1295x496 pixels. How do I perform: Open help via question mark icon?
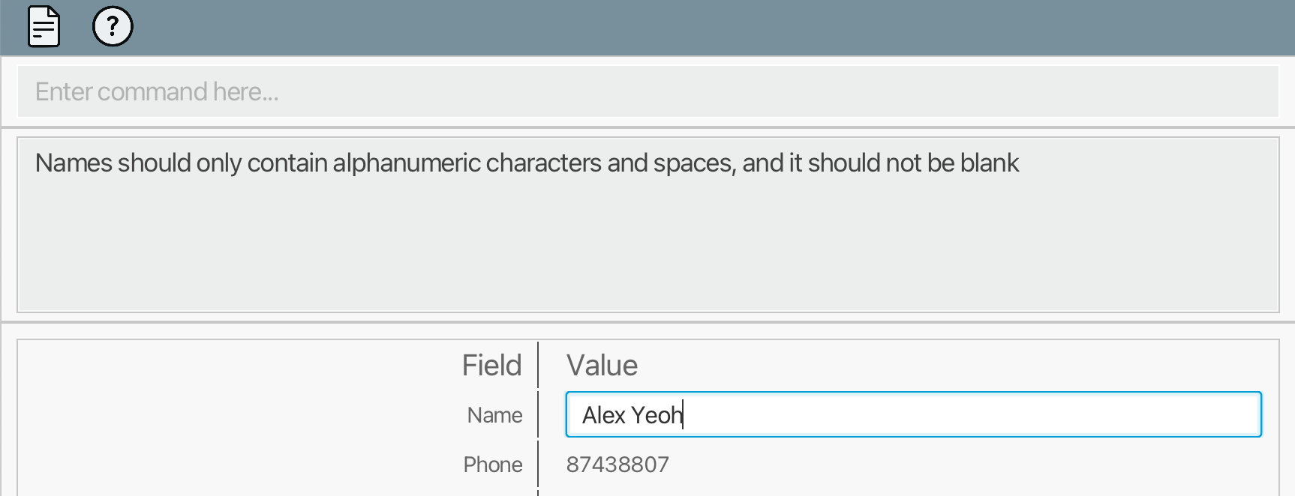coord(113,27)
